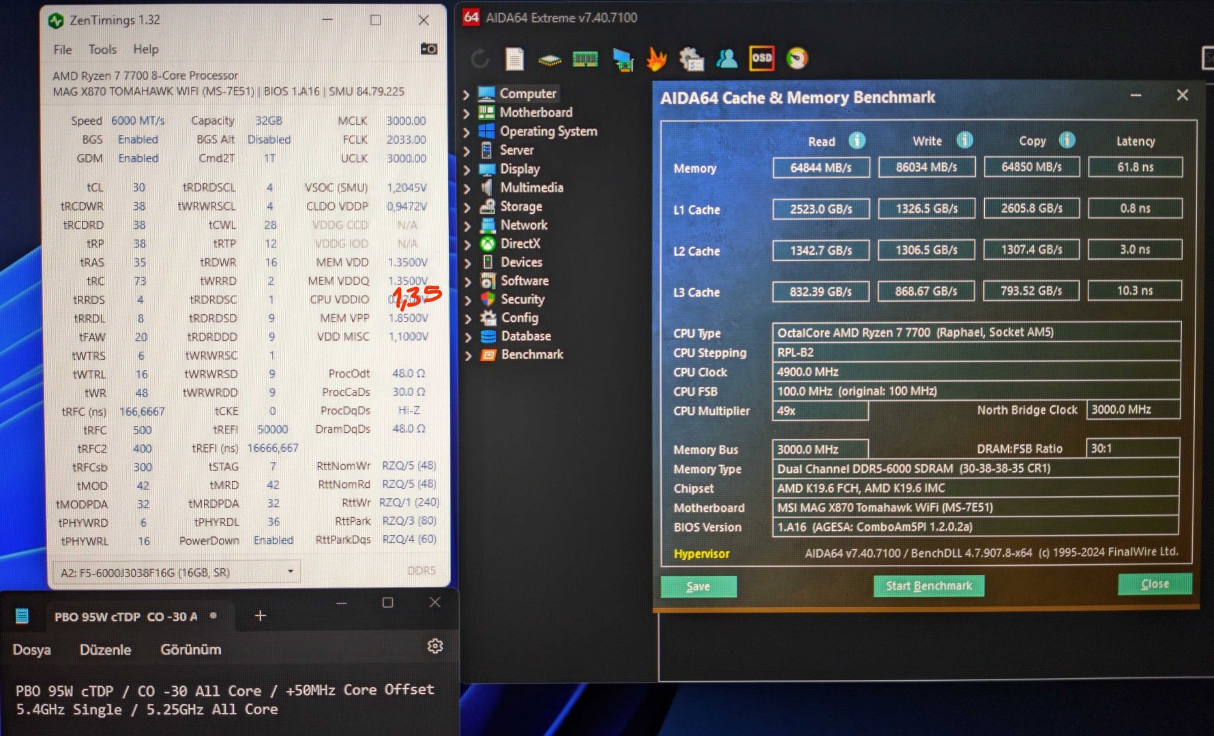Click the Memory Type Dual Channel DDR5-6000 field

pyautogui.click(x=975, y=468)
